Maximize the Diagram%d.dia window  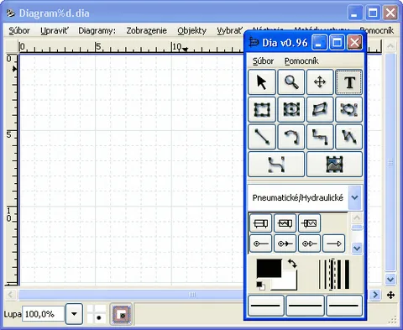[373, 13]
